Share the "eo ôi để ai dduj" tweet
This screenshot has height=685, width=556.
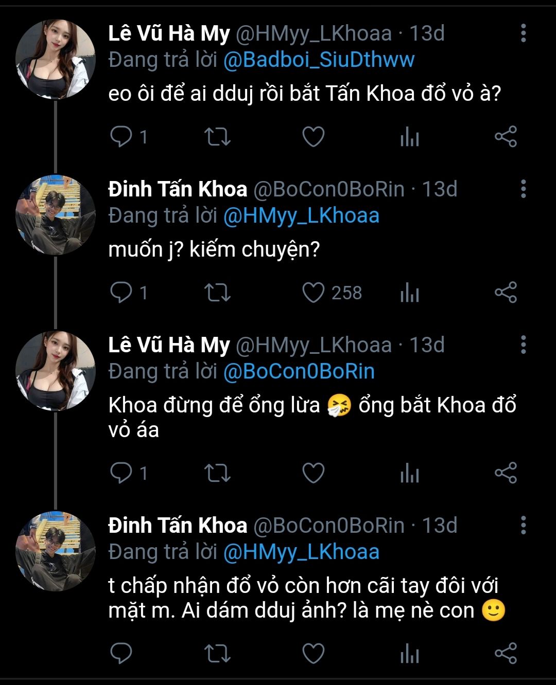506,137
